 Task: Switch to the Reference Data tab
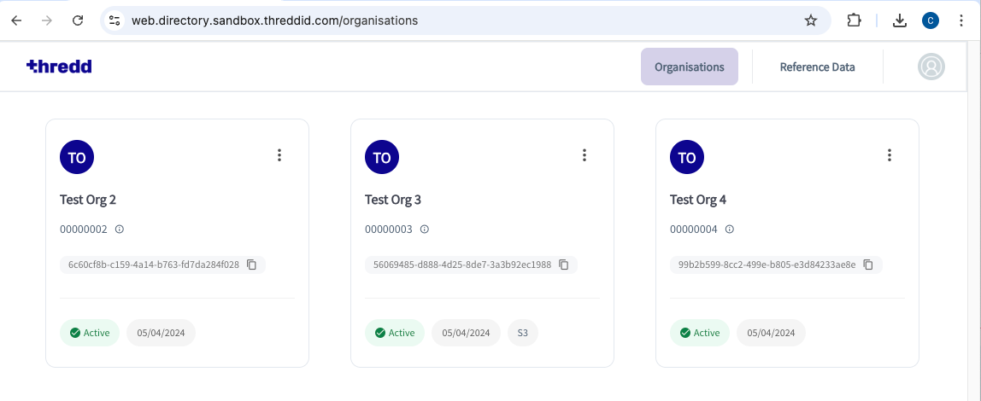(817, 67)
